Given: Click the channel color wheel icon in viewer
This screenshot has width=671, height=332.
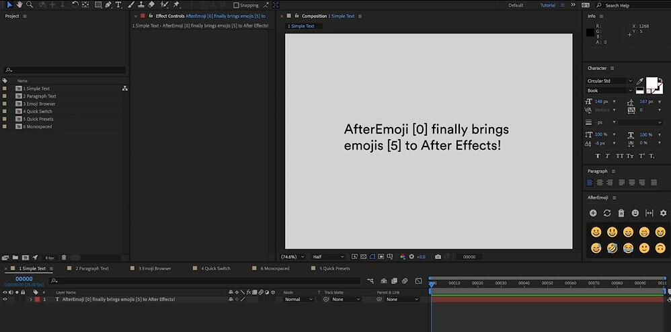Looking at the screenshot, I should (x=403, y=257).
